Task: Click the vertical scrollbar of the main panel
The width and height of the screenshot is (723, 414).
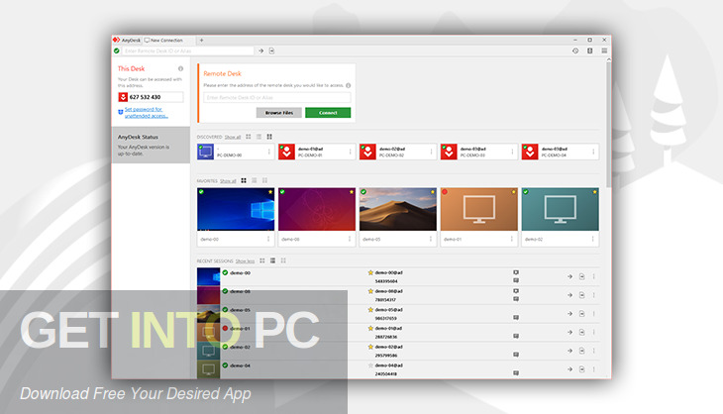Action: tap(609, 125)
